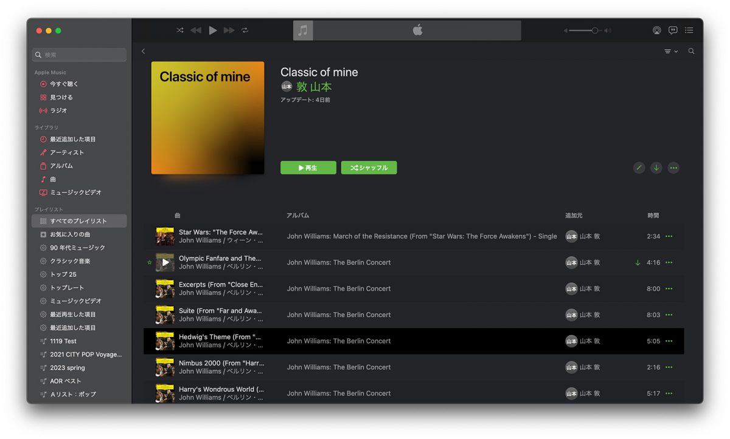The width and height of the screenshot is (730, 439).
Task: Click the back chevron above the playlist artwork
Action: [144, 52]
